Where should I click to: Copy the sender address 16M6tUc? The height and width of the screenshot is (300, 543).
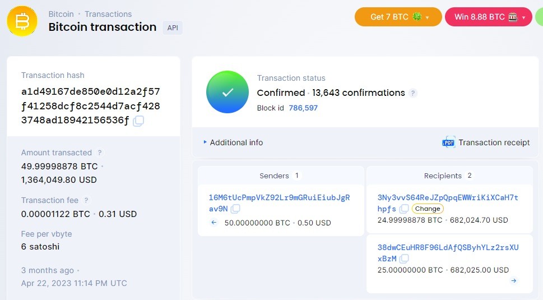point(236,209)
